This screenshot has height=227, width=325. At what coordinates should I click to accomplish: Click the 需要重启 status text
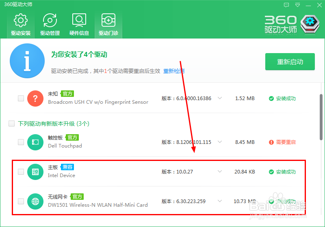click(286, 142)
